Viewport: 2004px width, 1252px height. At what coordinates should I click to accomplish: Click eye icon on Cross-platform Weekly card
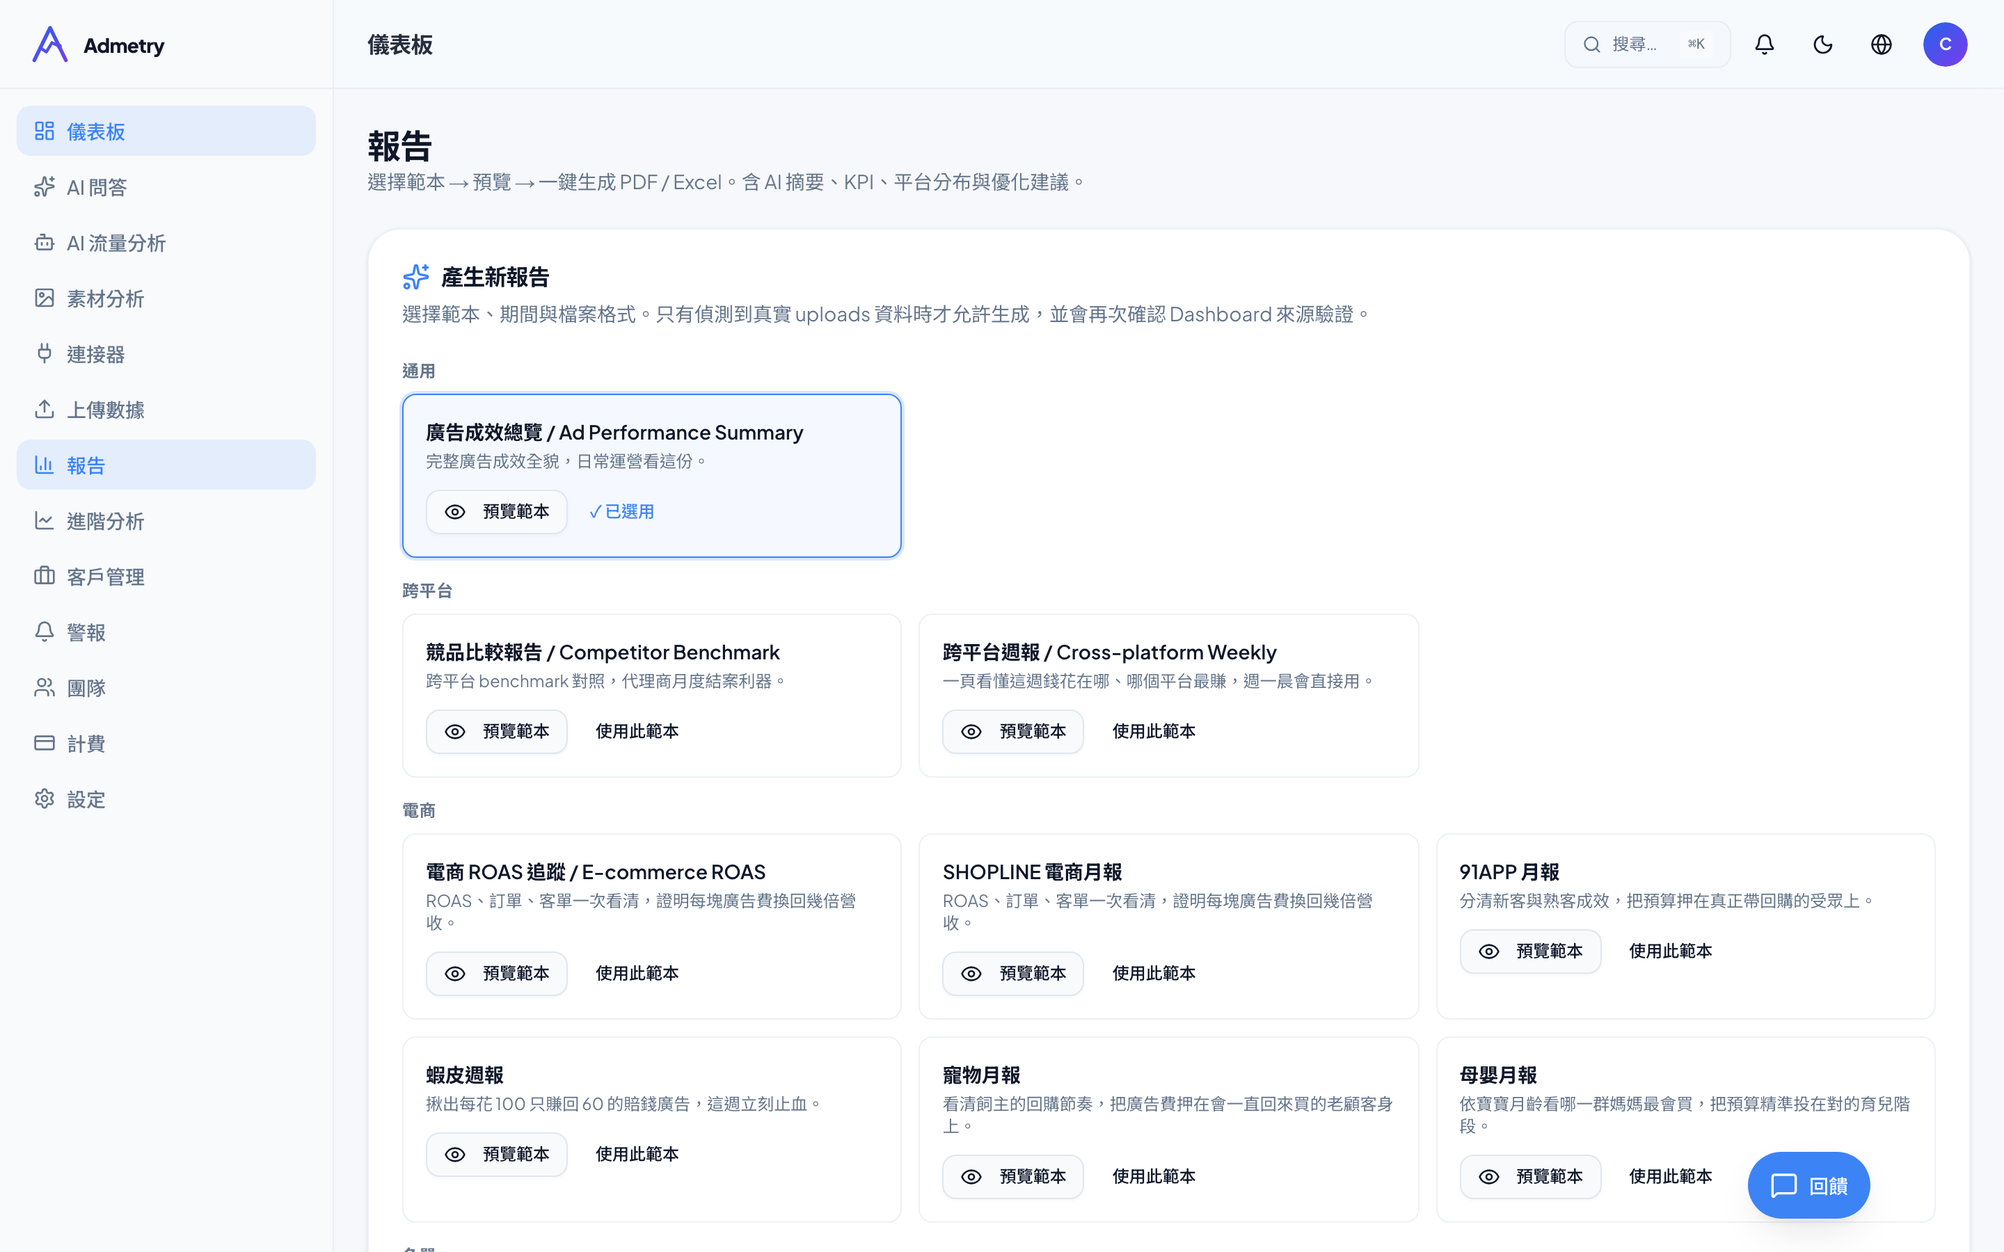click(x=971, y=732)
